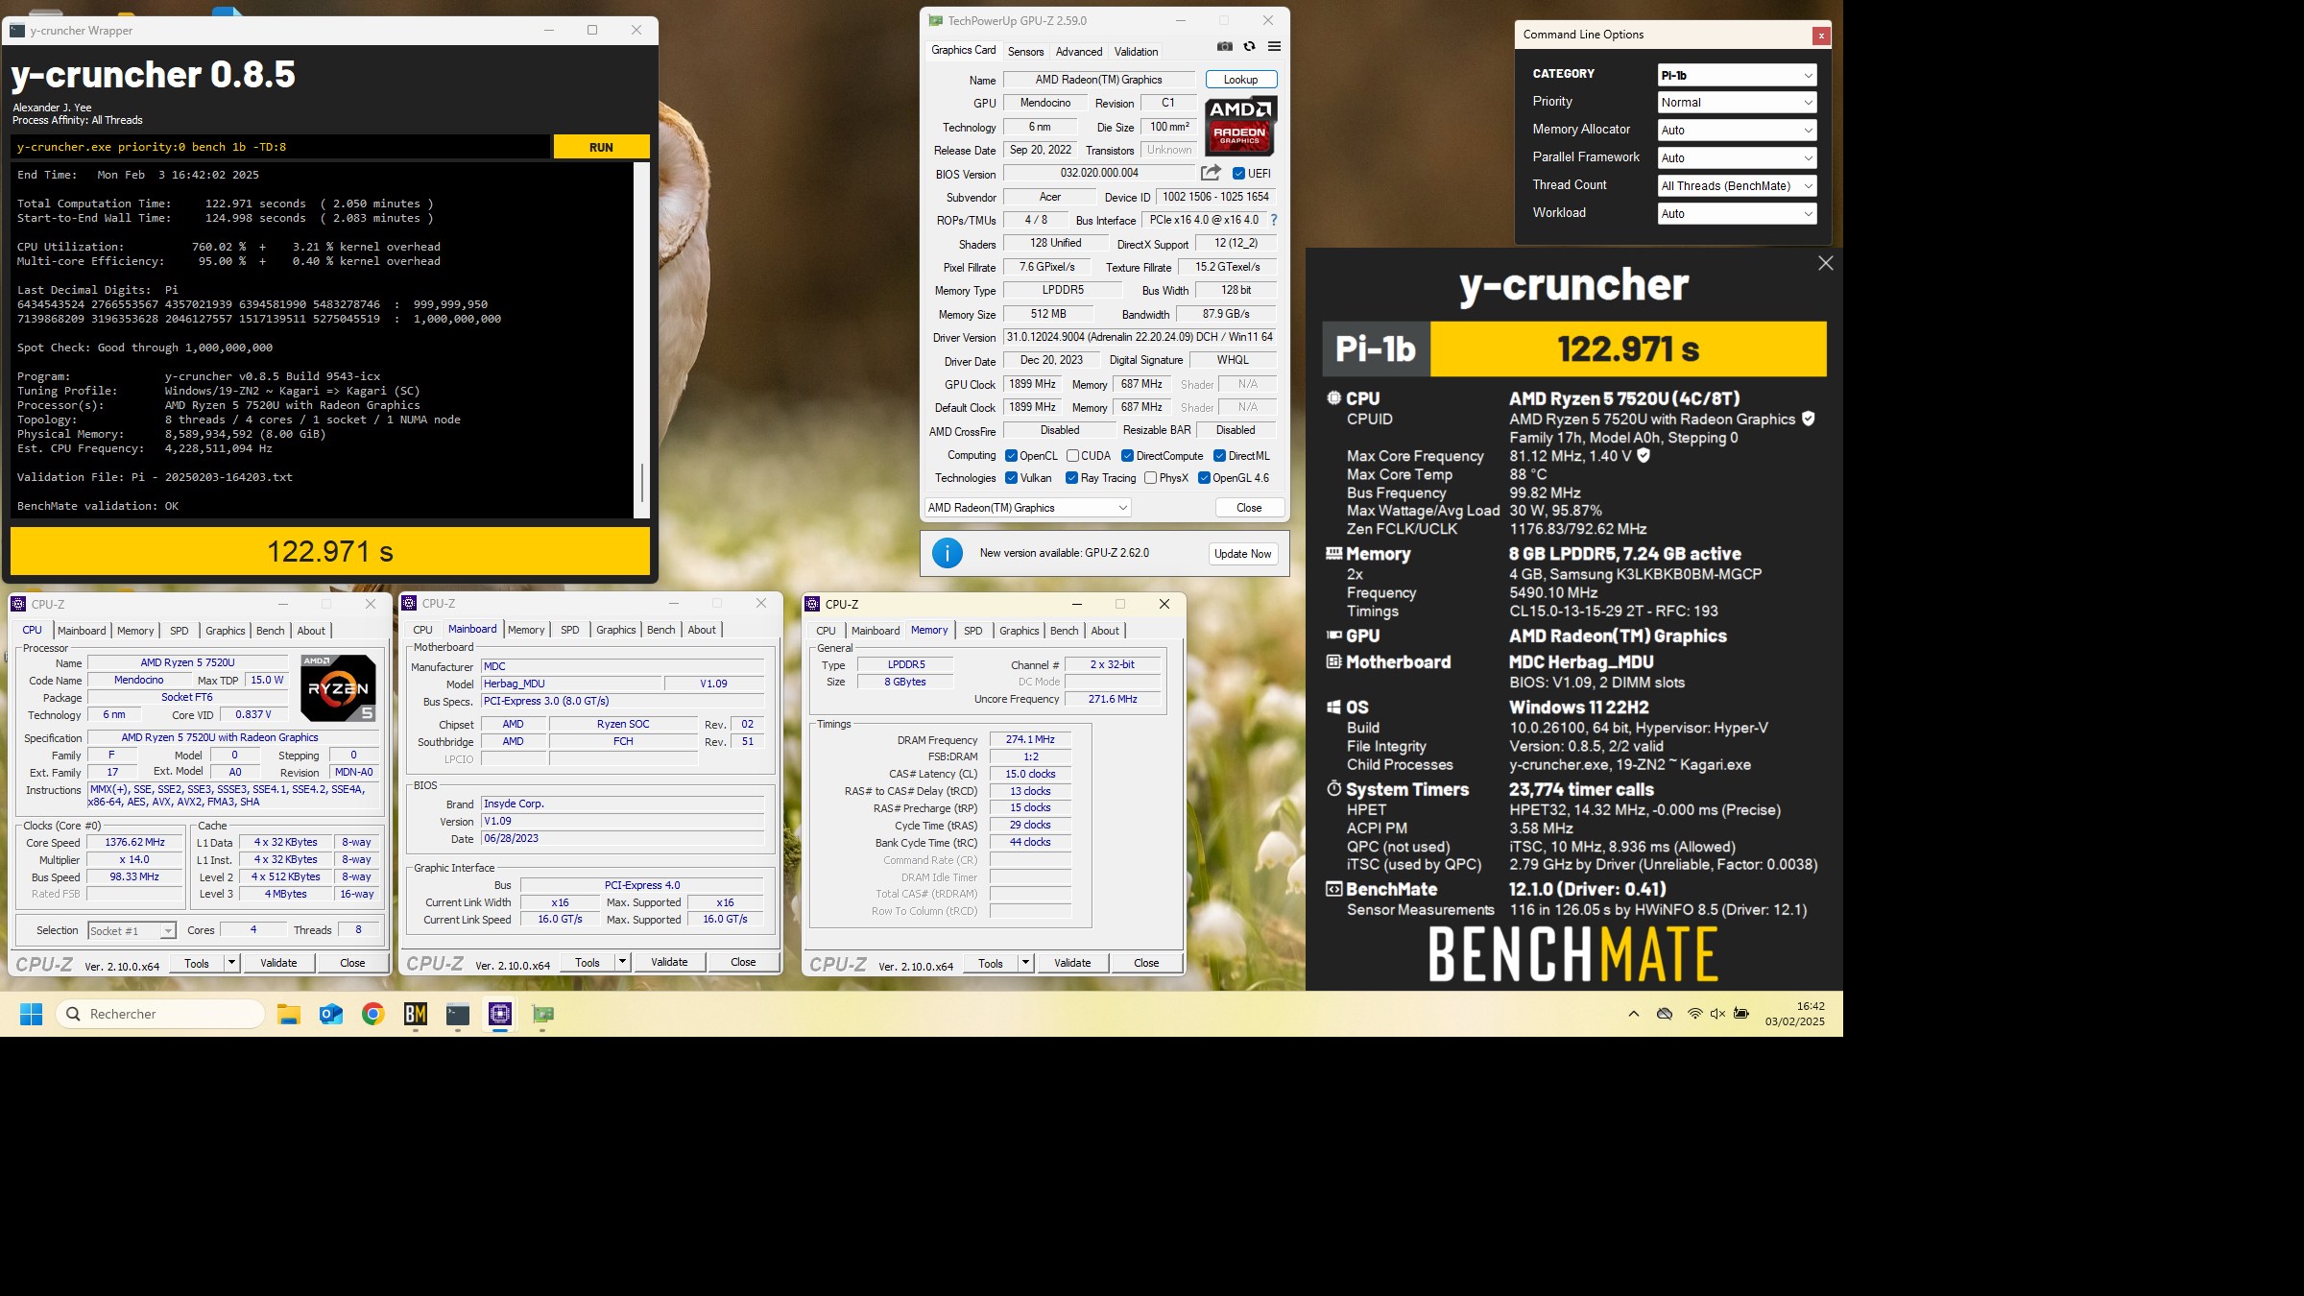
Task: Open Windows Start menu
Action: (x=31, y=1014)
